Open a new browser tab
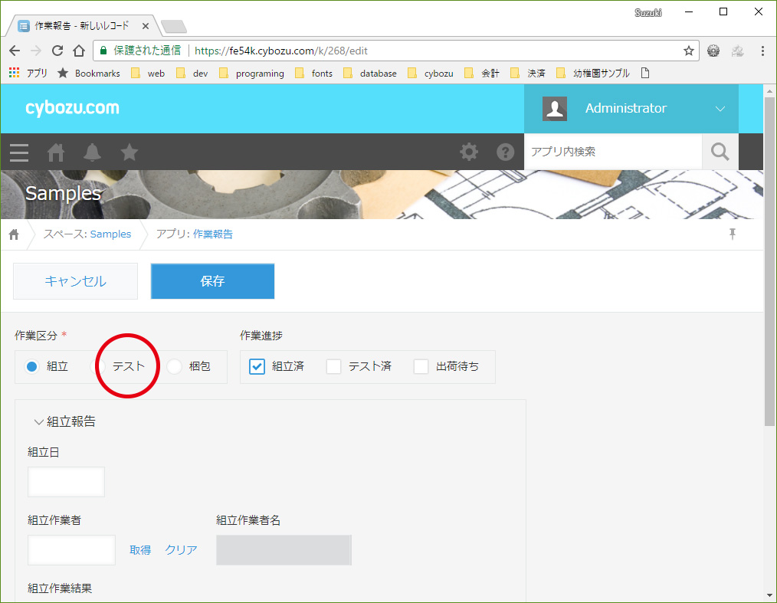777x603 pixels. coord(174,26)
